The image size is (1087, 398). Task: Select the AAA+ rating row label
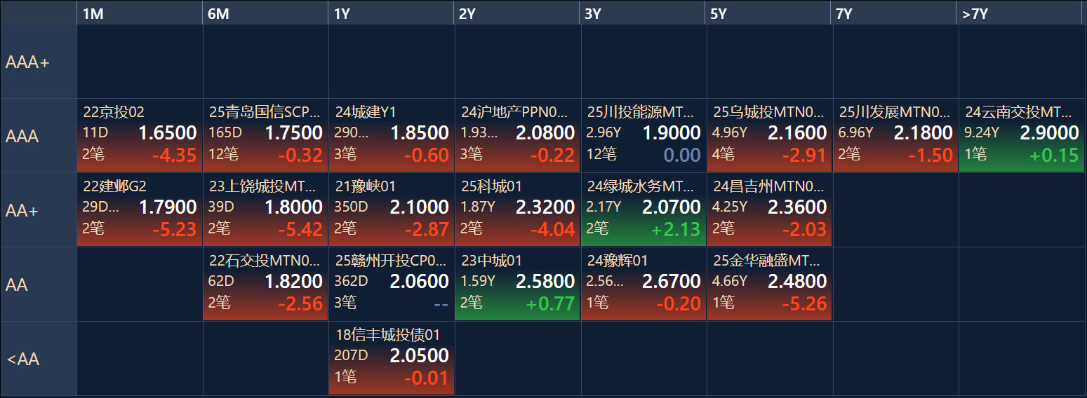[x=39, y=62]
